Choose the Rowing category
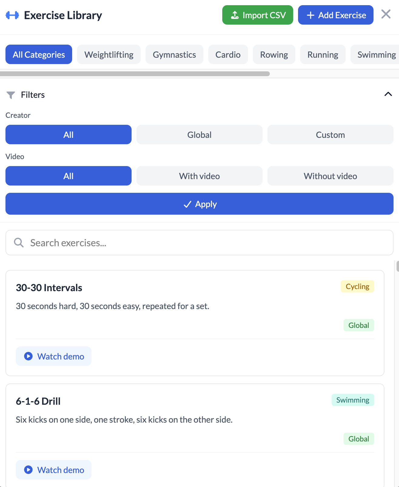The width and height of the screenshot is (399, 487). [x=274, y=54]
